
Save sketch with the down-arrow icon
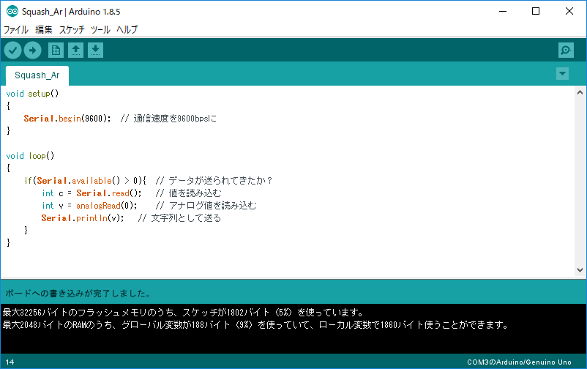tap(95, 51)
